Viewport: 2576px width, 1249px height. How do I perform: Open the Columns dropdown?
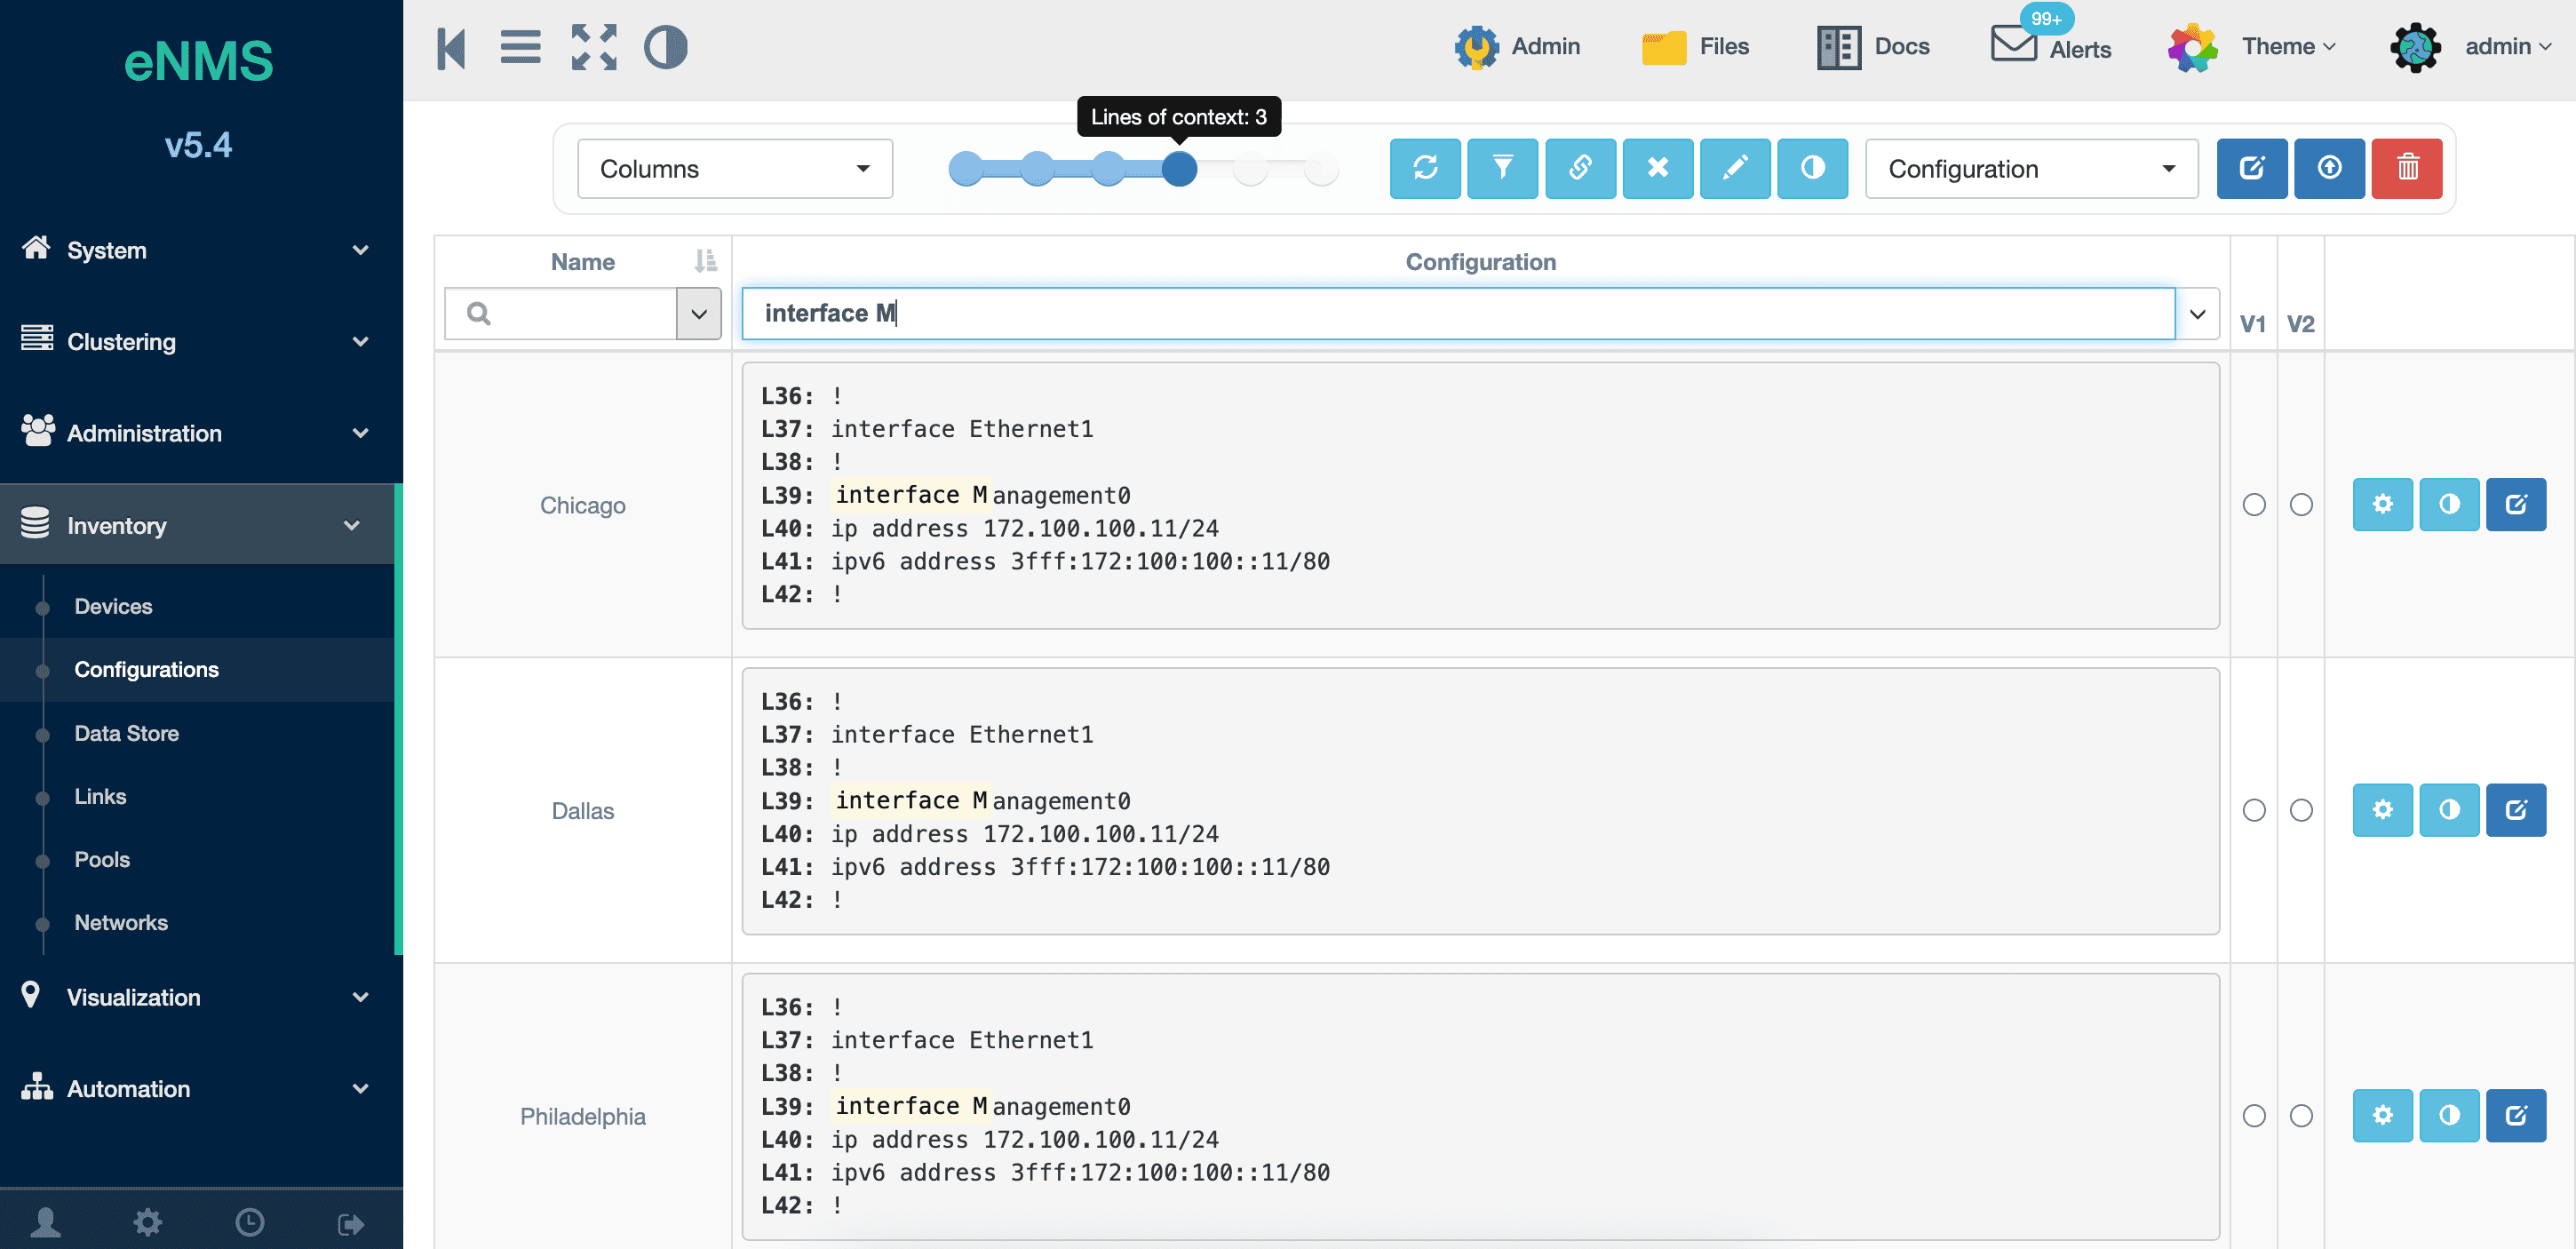(x=735, y=168)
